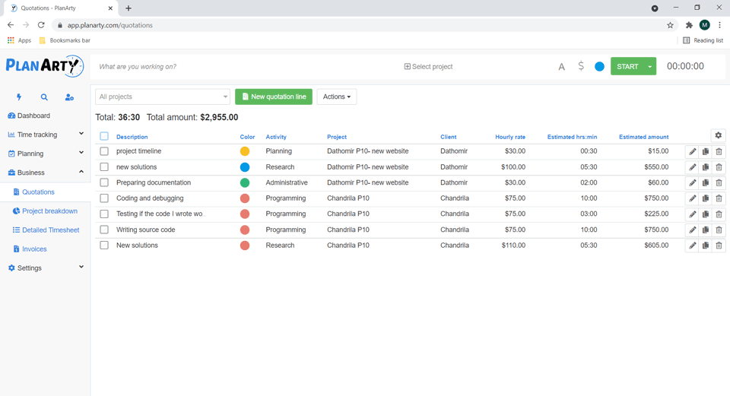730x396 pixels.
Task: Sort by Client column header
Action: (x=449, y=137)
